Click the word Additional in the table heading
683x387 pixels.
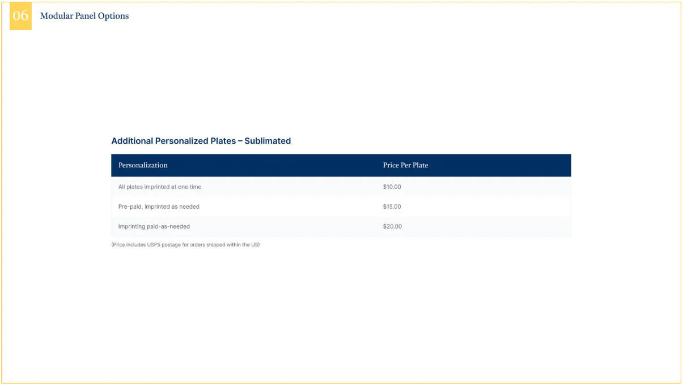click(132, 141)
